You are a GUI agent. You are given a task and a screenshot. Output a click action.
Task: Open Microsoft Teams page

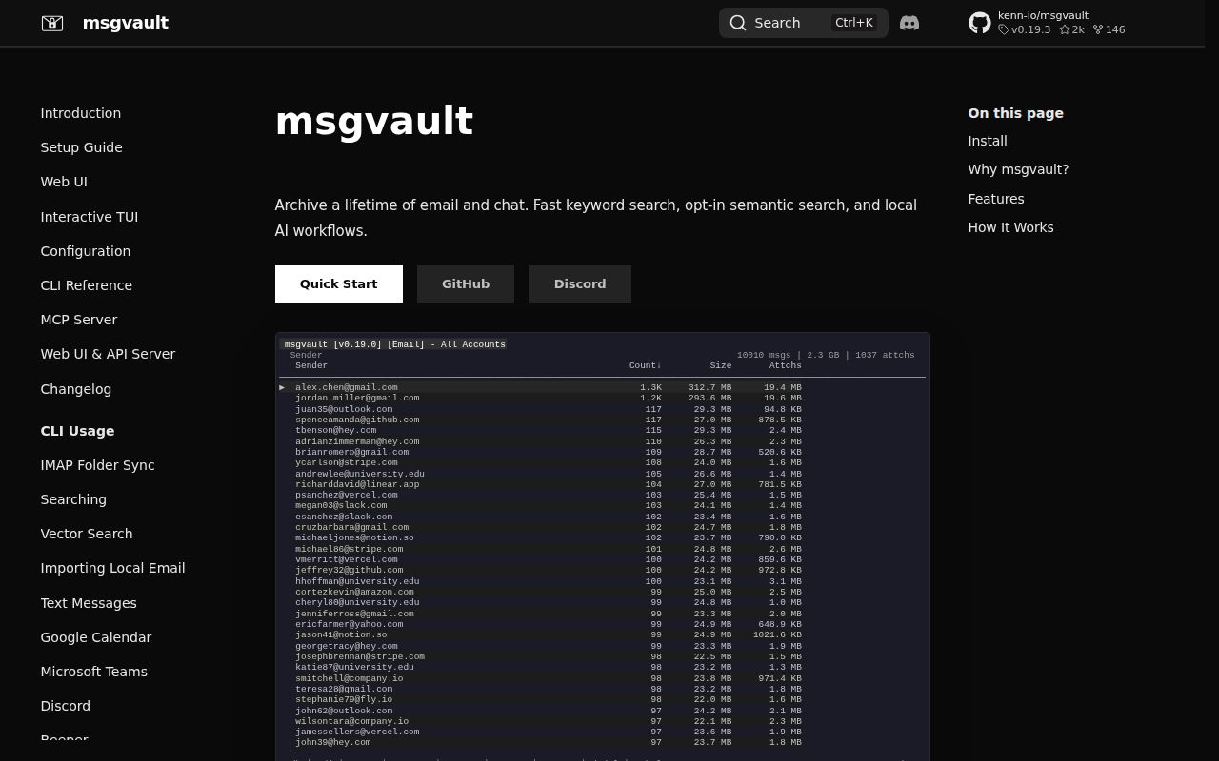94,672
